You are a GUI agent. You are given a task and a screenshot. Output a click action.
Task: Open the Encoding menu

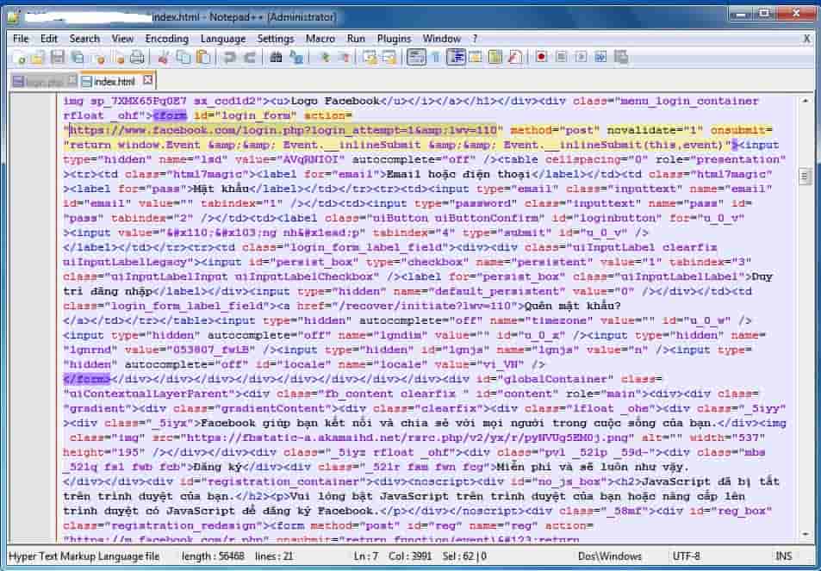pyautogui.click(x=167, y=38)
